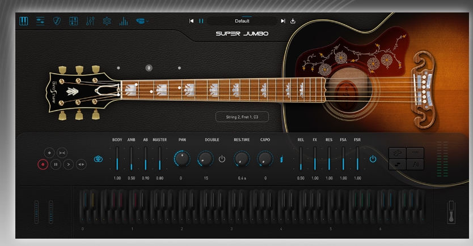The image size is (473, 246).
Task: Click the CAPO knob
Action: click(x=265, y=158)
